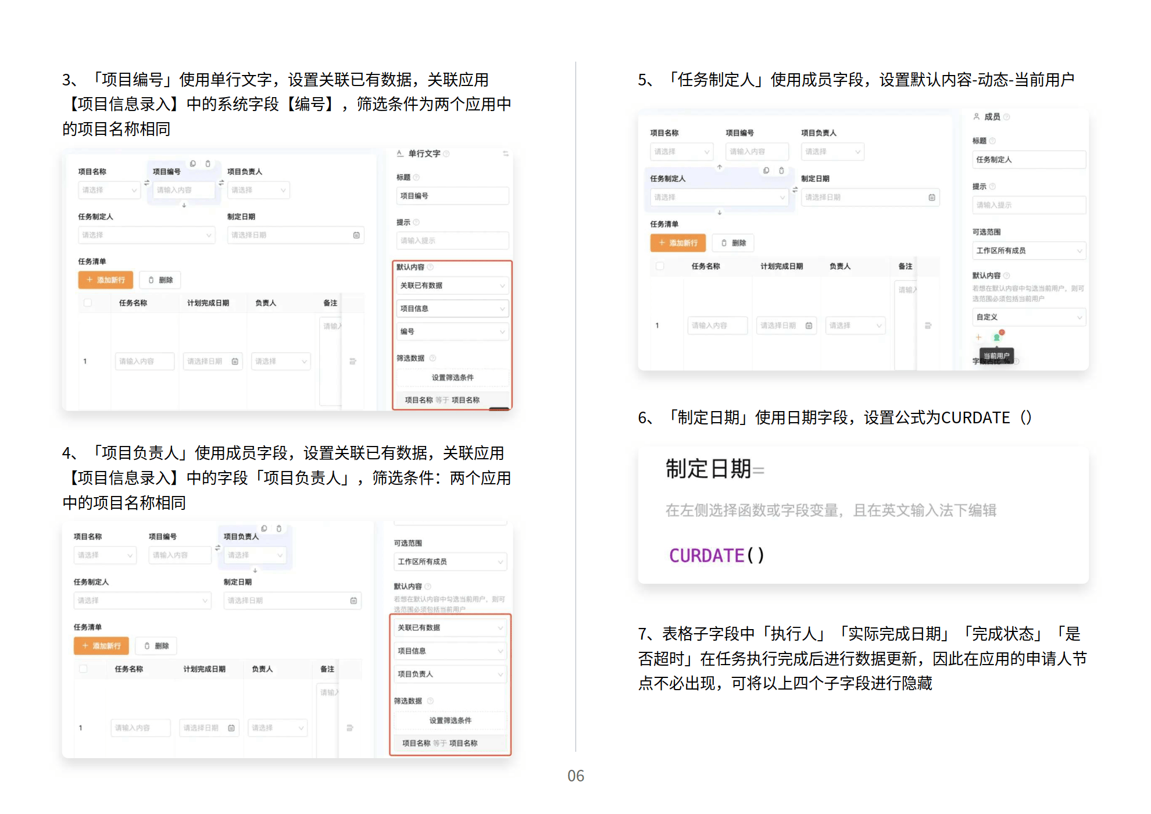Tick header checkbox of 任务清单 table, step 5

tap(660, 266)
